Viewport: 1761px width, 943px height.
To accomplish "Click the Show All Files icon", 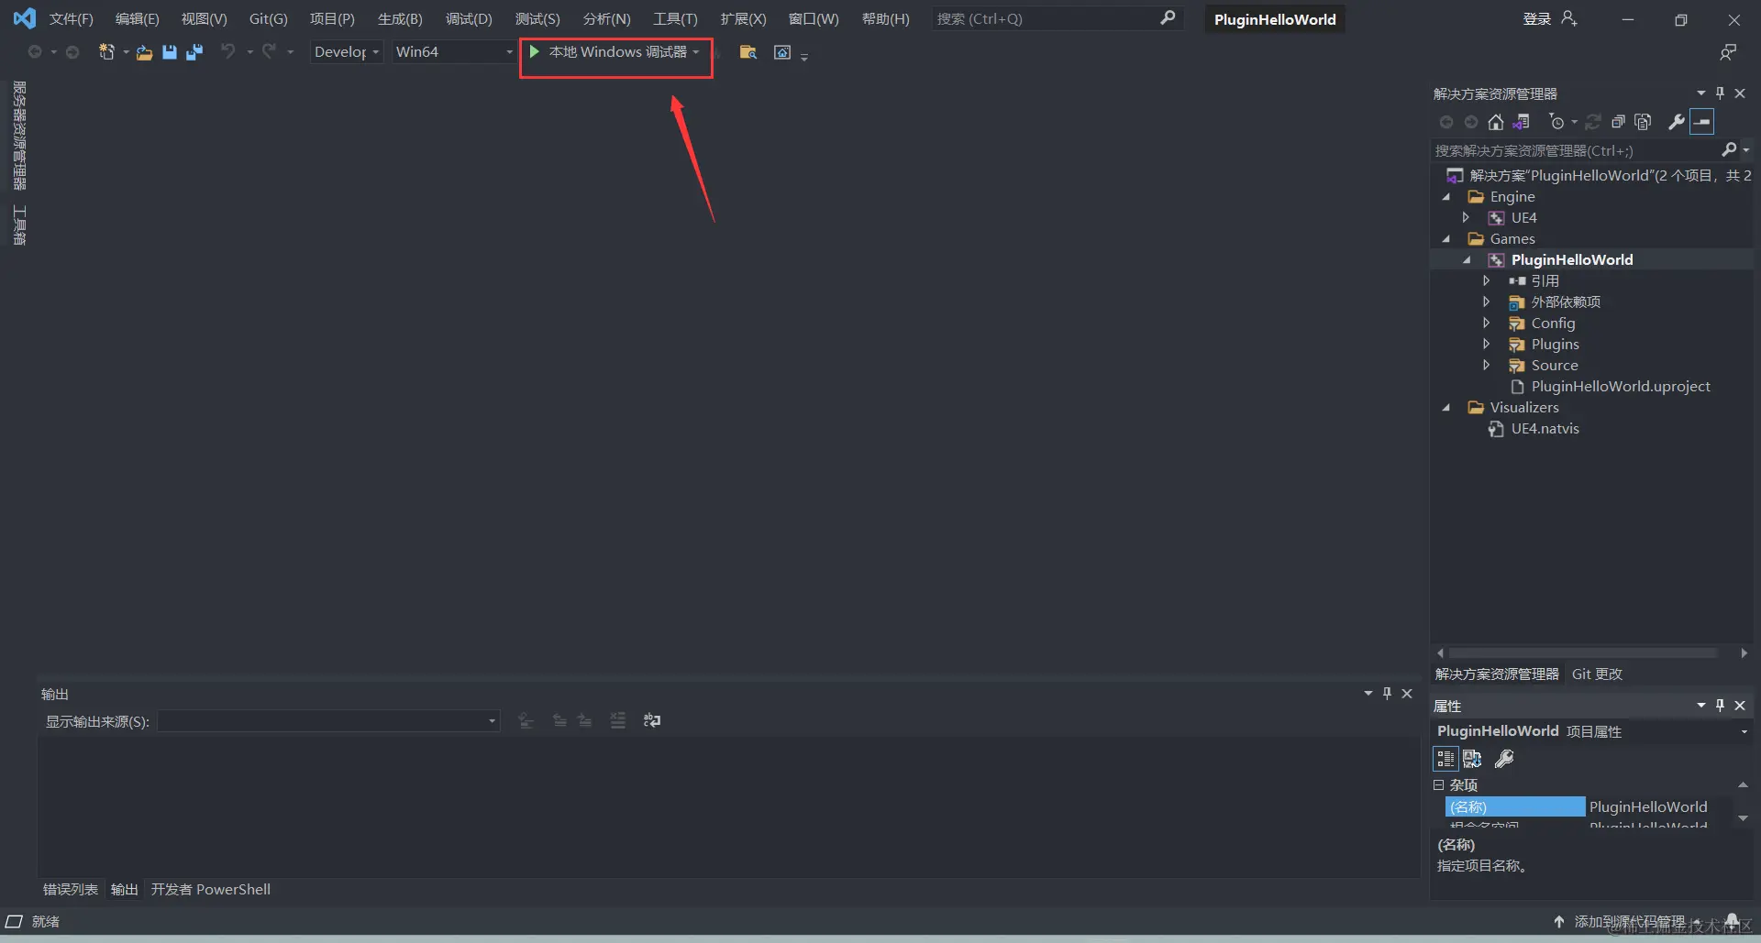I will (x=1644, y=122).
